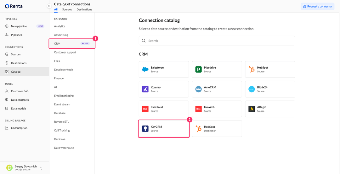Image resolution: width=340 pixels, height=174 pixels.
Task: Click the AmoCRM logo icon
Action: pos(198,89)
